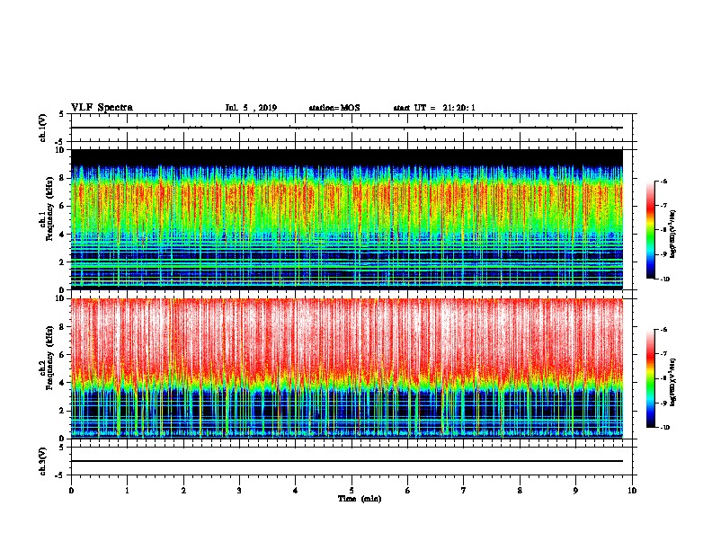The image size is (712, 550).
Task: Click the ch.1 color scale bar
Action: click(651, 230)
